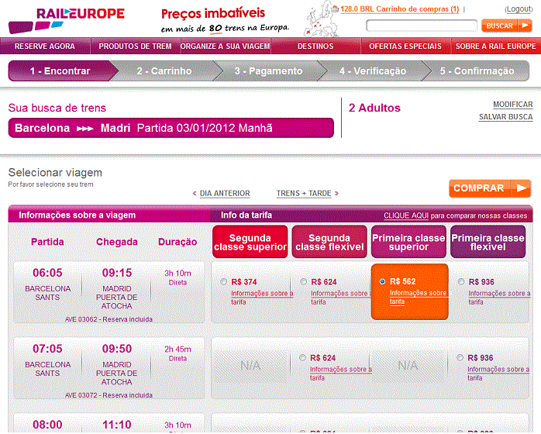Select step 5 - Confirmação
This screenshot has height=434, width=541.
pos(477,71)
